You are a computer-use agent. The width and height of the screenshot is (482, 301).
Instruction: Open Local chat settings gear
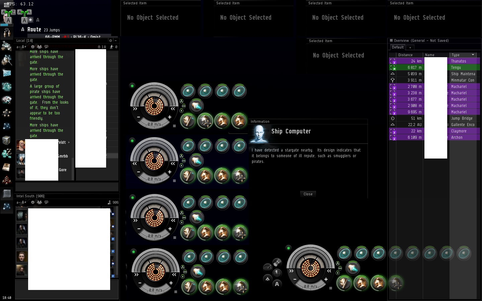(33, 47)
